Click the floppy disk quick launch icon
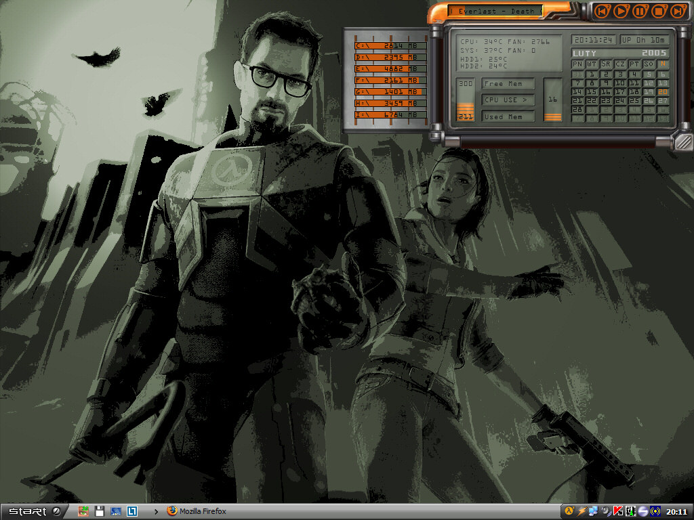Viewport: 694px width, 520px height. click(100, 511)
